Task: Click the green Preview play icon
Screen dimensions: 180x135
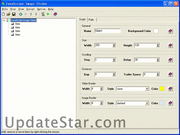Action: click(x=48, y=14)
